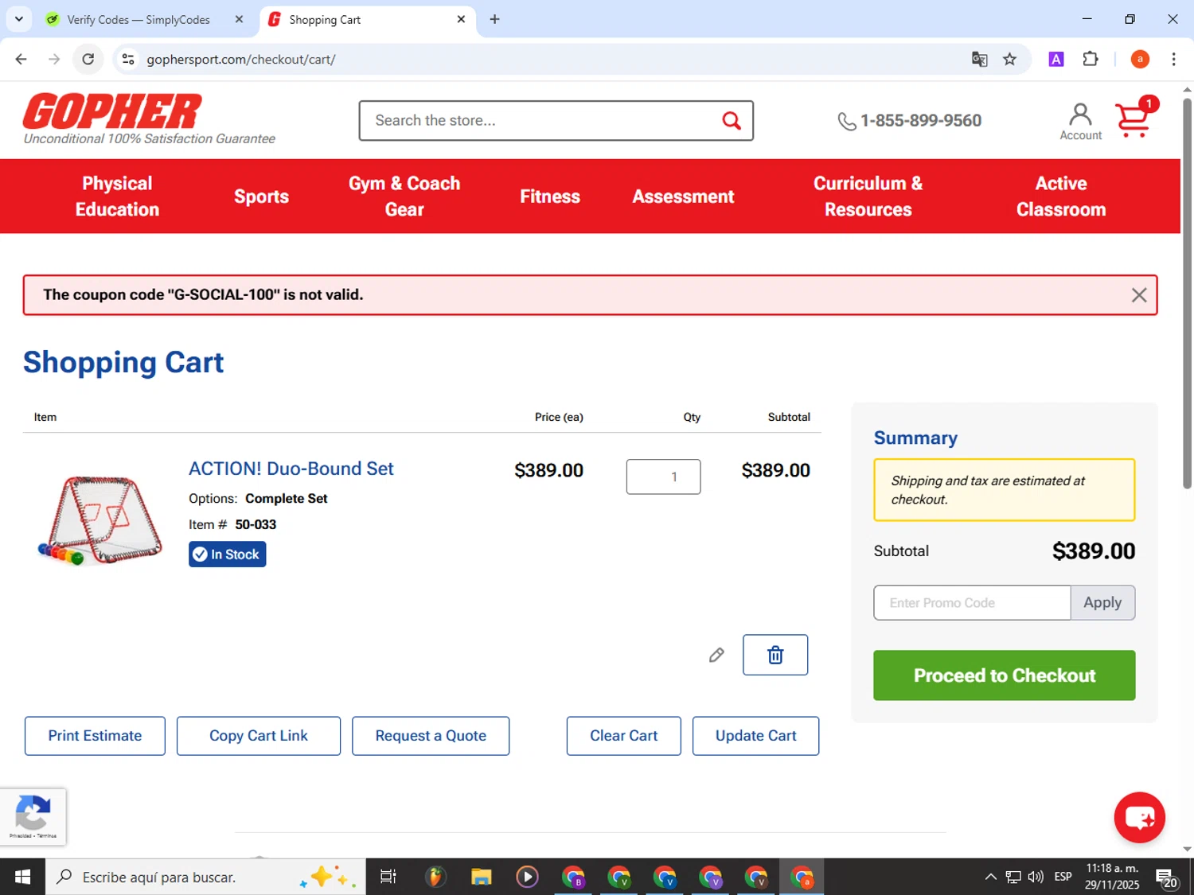The image size is (1194, 895).
Task: Open the live chat bubble icon
Action: [1139, 817]
